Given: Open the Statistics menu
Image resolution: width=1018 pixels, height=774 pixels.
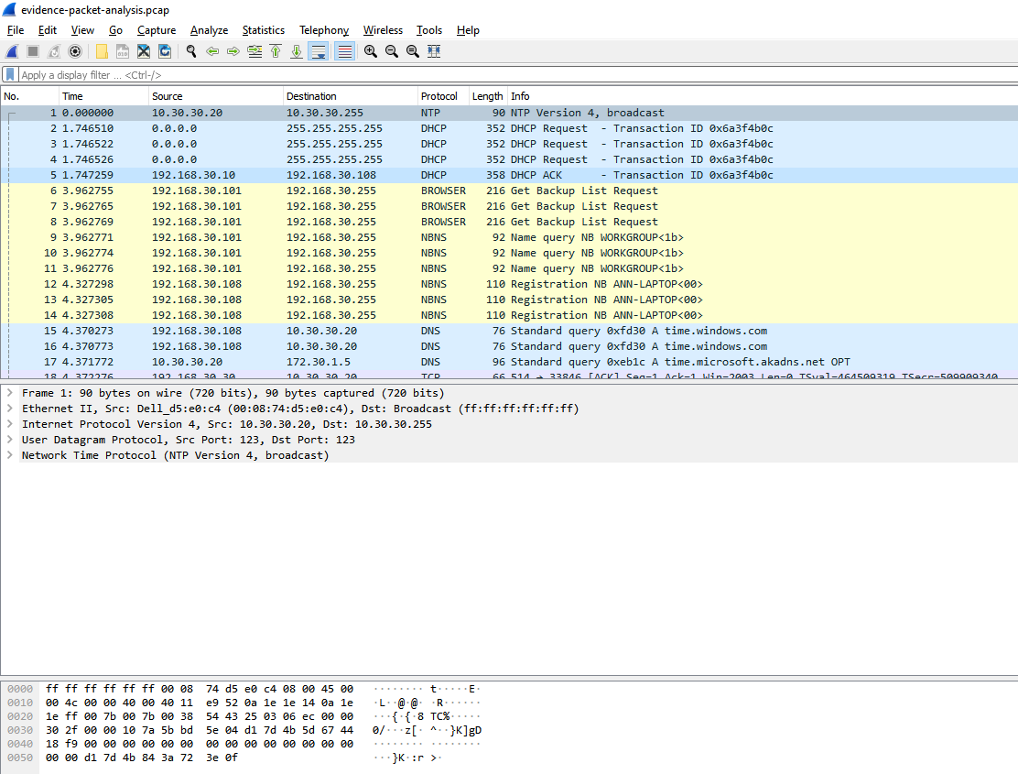Looking at the screenshot, I should [264, 30].
